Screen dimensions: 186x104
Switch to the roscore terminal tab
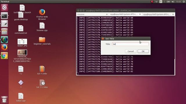pos(92,14)
